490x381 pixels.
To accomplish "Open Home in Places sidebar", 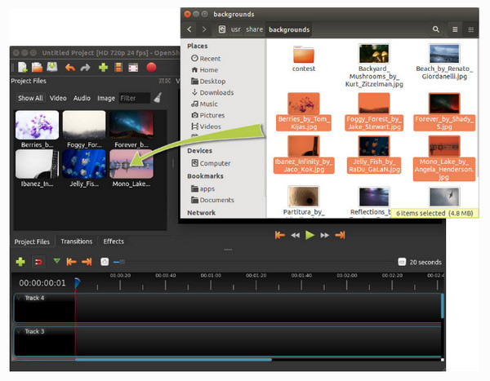I will (x=205, y=70).
